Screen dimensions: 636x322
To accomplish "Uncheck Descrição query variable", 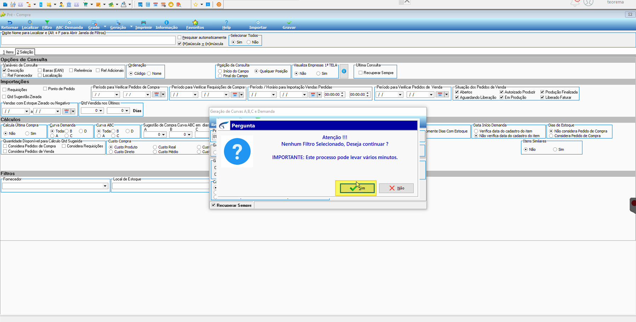I will [x=5, y=70].
